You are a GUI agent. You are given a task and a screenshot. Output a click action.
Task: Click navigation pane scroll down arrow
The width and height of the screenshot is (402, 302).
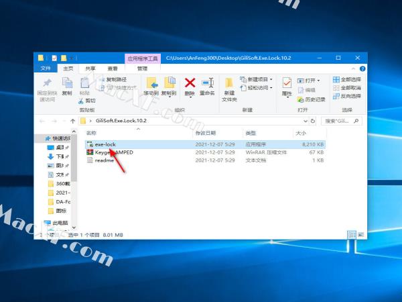[74, 228]
